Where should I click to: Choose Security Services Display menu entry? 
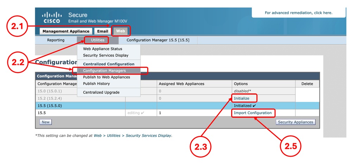pos(106,55)
